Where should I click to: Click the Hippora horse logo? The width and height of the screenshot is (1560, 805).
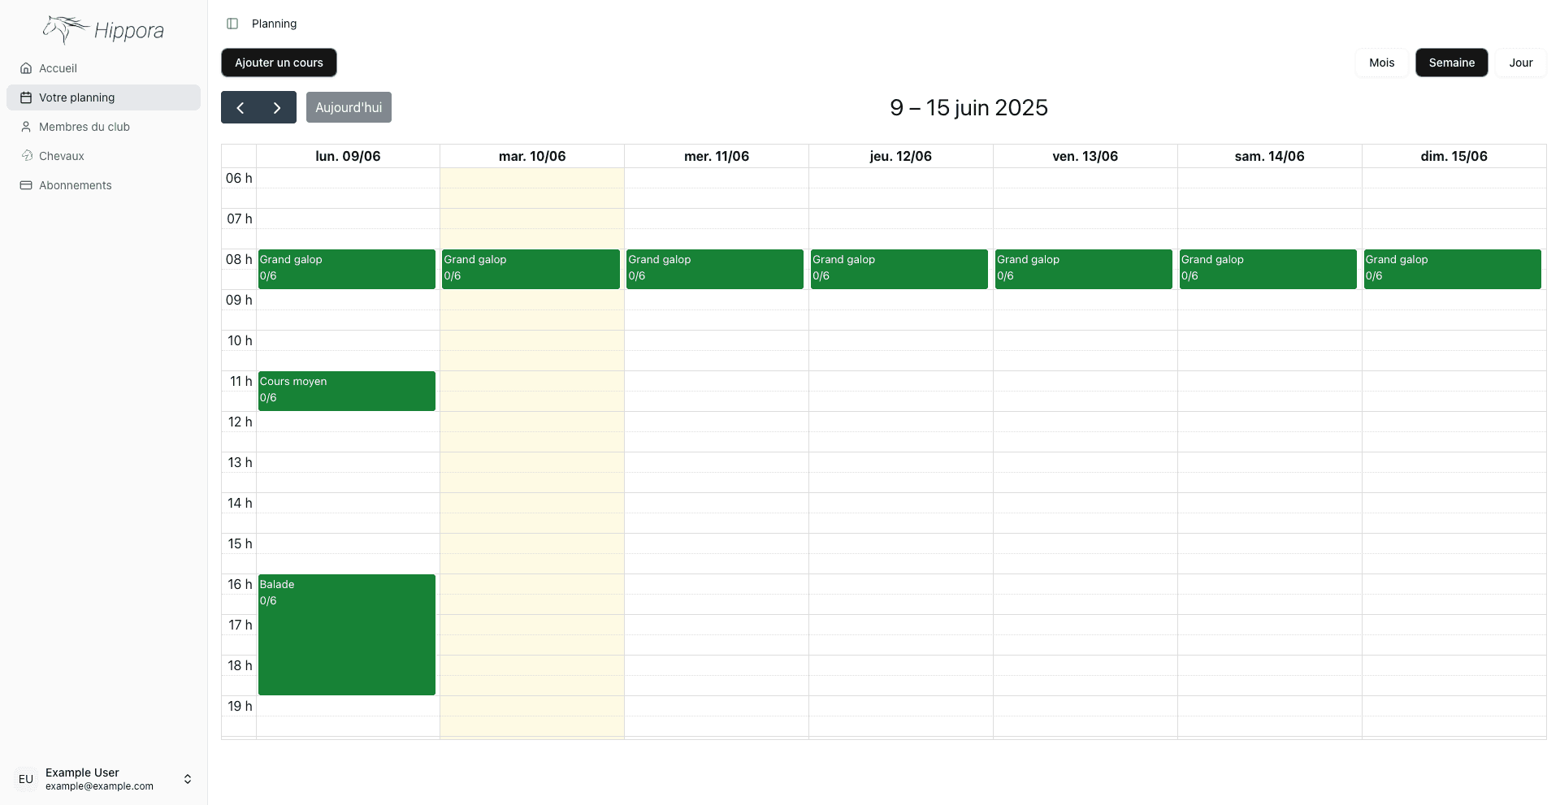[x=65, y=29]
